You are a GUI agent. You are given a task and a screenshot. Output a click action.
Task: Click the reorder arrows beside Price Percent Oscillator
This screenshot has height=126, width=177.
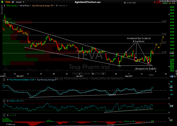tap(8, 80)
